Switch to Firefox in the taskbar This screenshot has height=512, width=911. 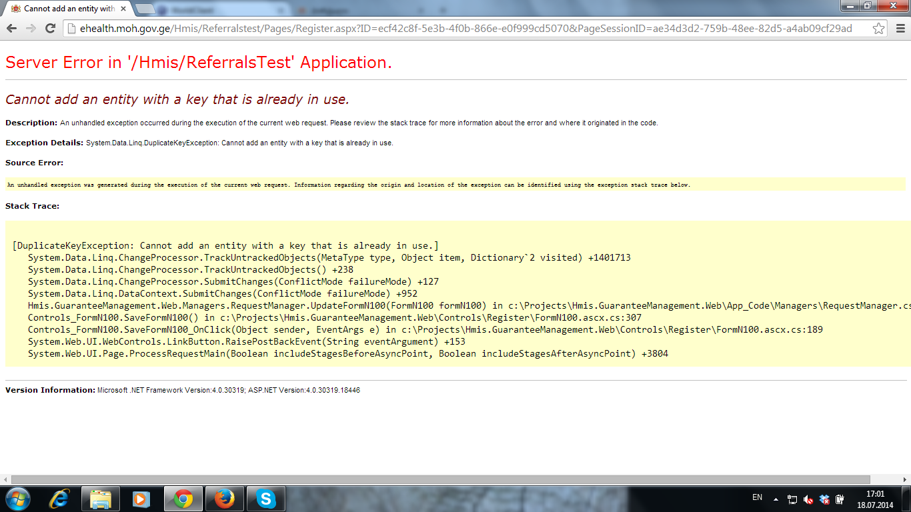[225, 499]
